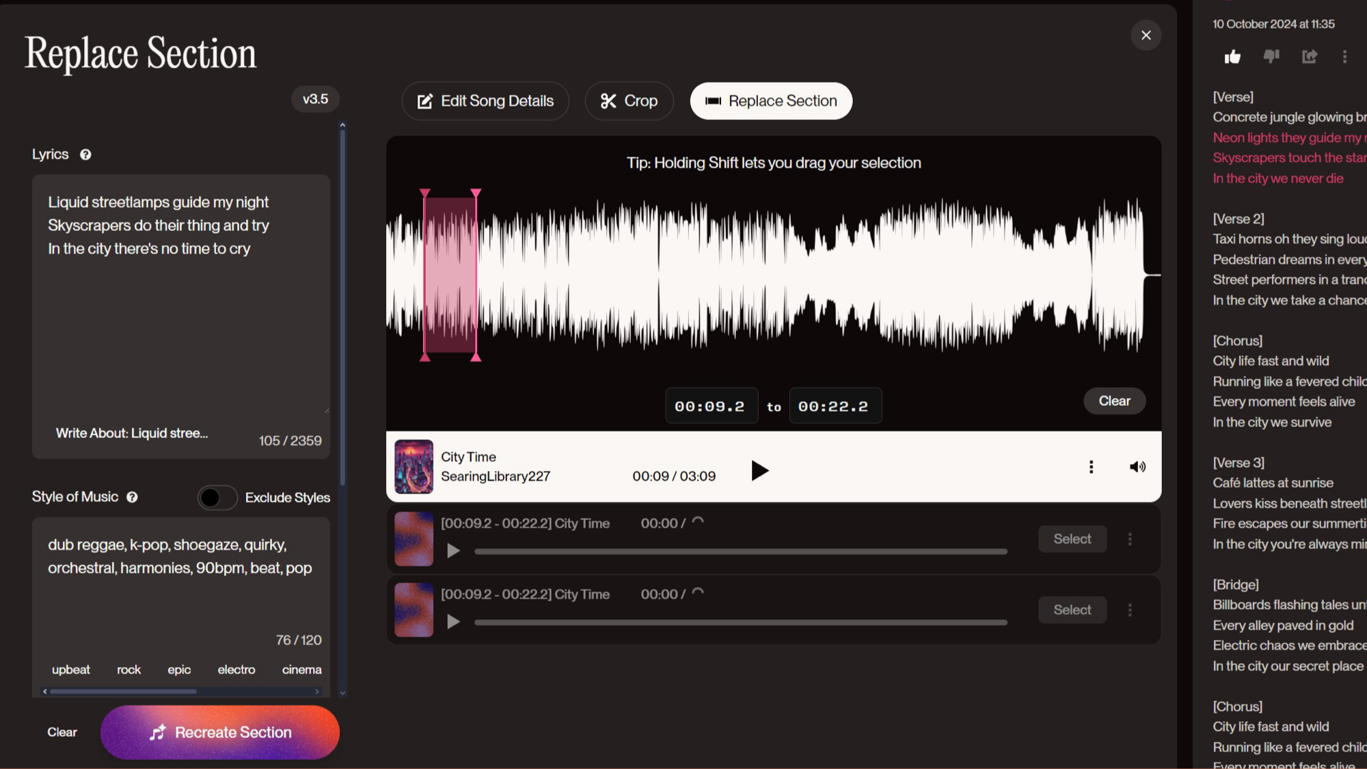Click the Style of Music help icon
Image resolution: width=1367 pixels, height=769 pixels.
click(x=132, y=497)
